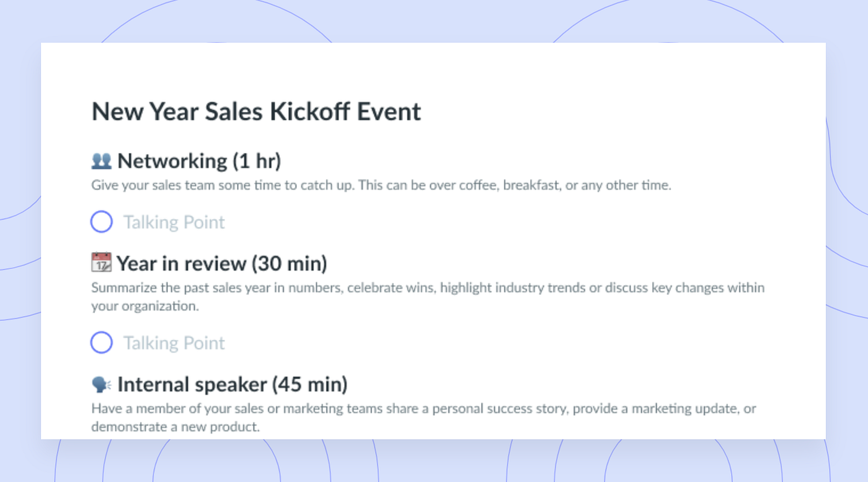
Task: Click the description starting 'Have a member of your sales'
Action: 424,418
